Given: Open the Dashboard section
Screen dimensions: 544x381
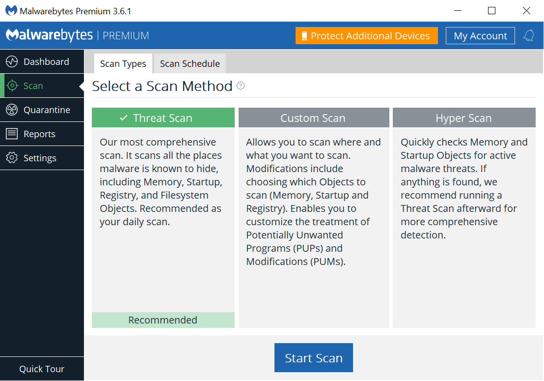Looking at the screenshot, I should [x=42, y=62].
